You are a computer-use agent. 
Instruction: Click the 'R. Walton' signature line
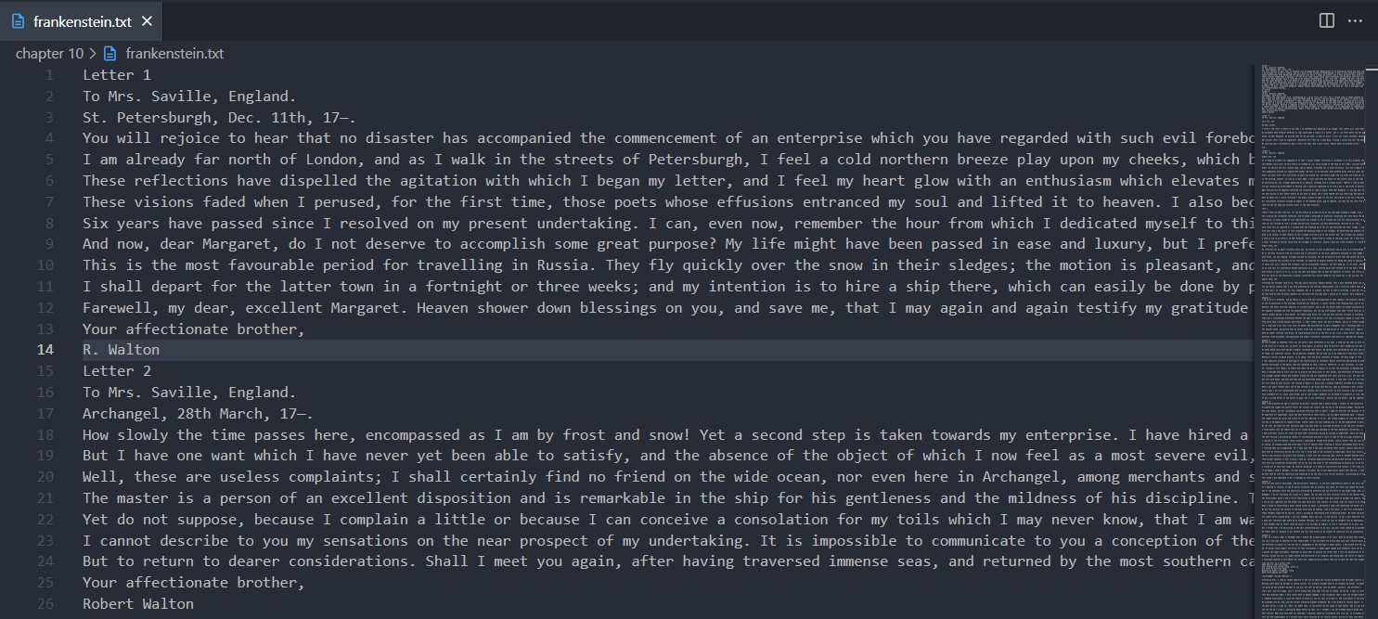click(121, 350)
